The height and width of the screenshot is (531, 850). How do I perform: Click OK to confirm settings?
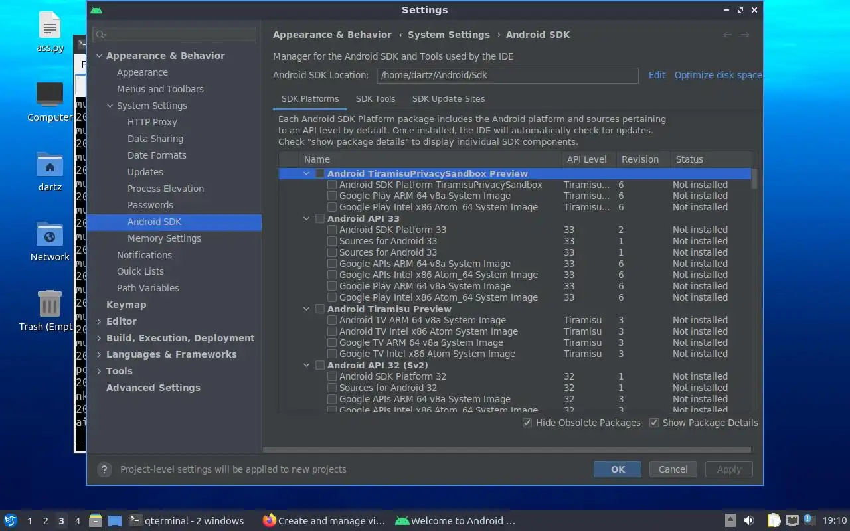(x=618, y=469)
